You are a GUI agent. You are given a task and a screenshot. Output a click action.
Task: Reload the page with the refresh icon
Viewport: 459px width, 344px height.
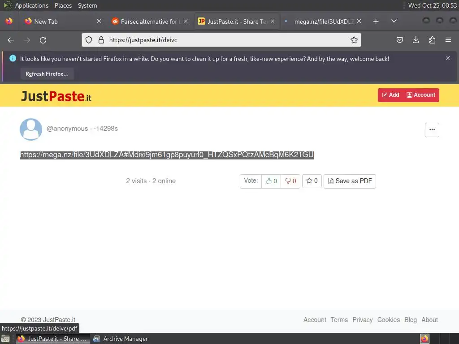pyautogui.click(x=43, y=40)
